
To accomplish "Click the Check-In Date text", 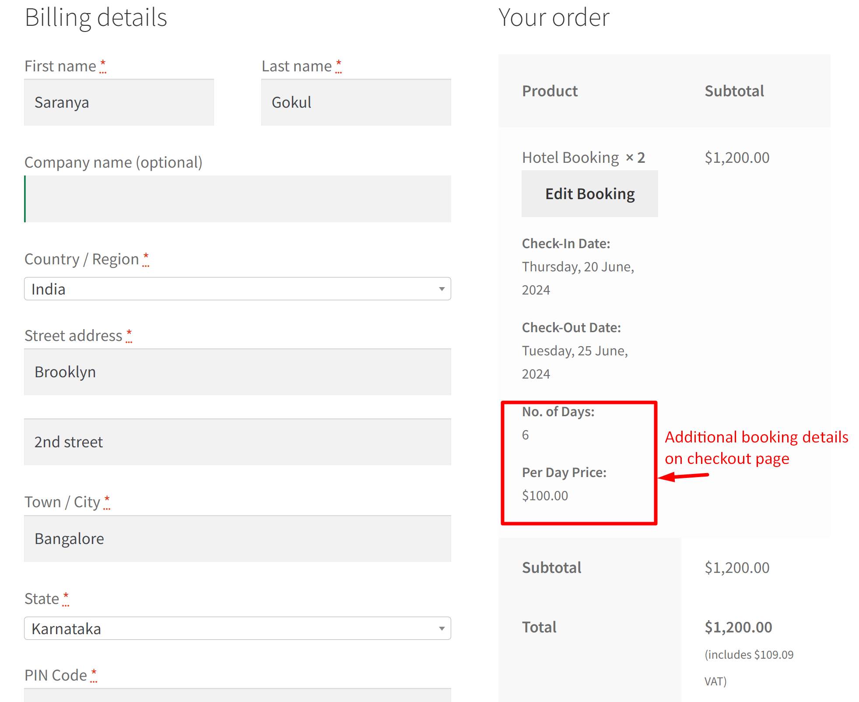I will tap(565, 243).
